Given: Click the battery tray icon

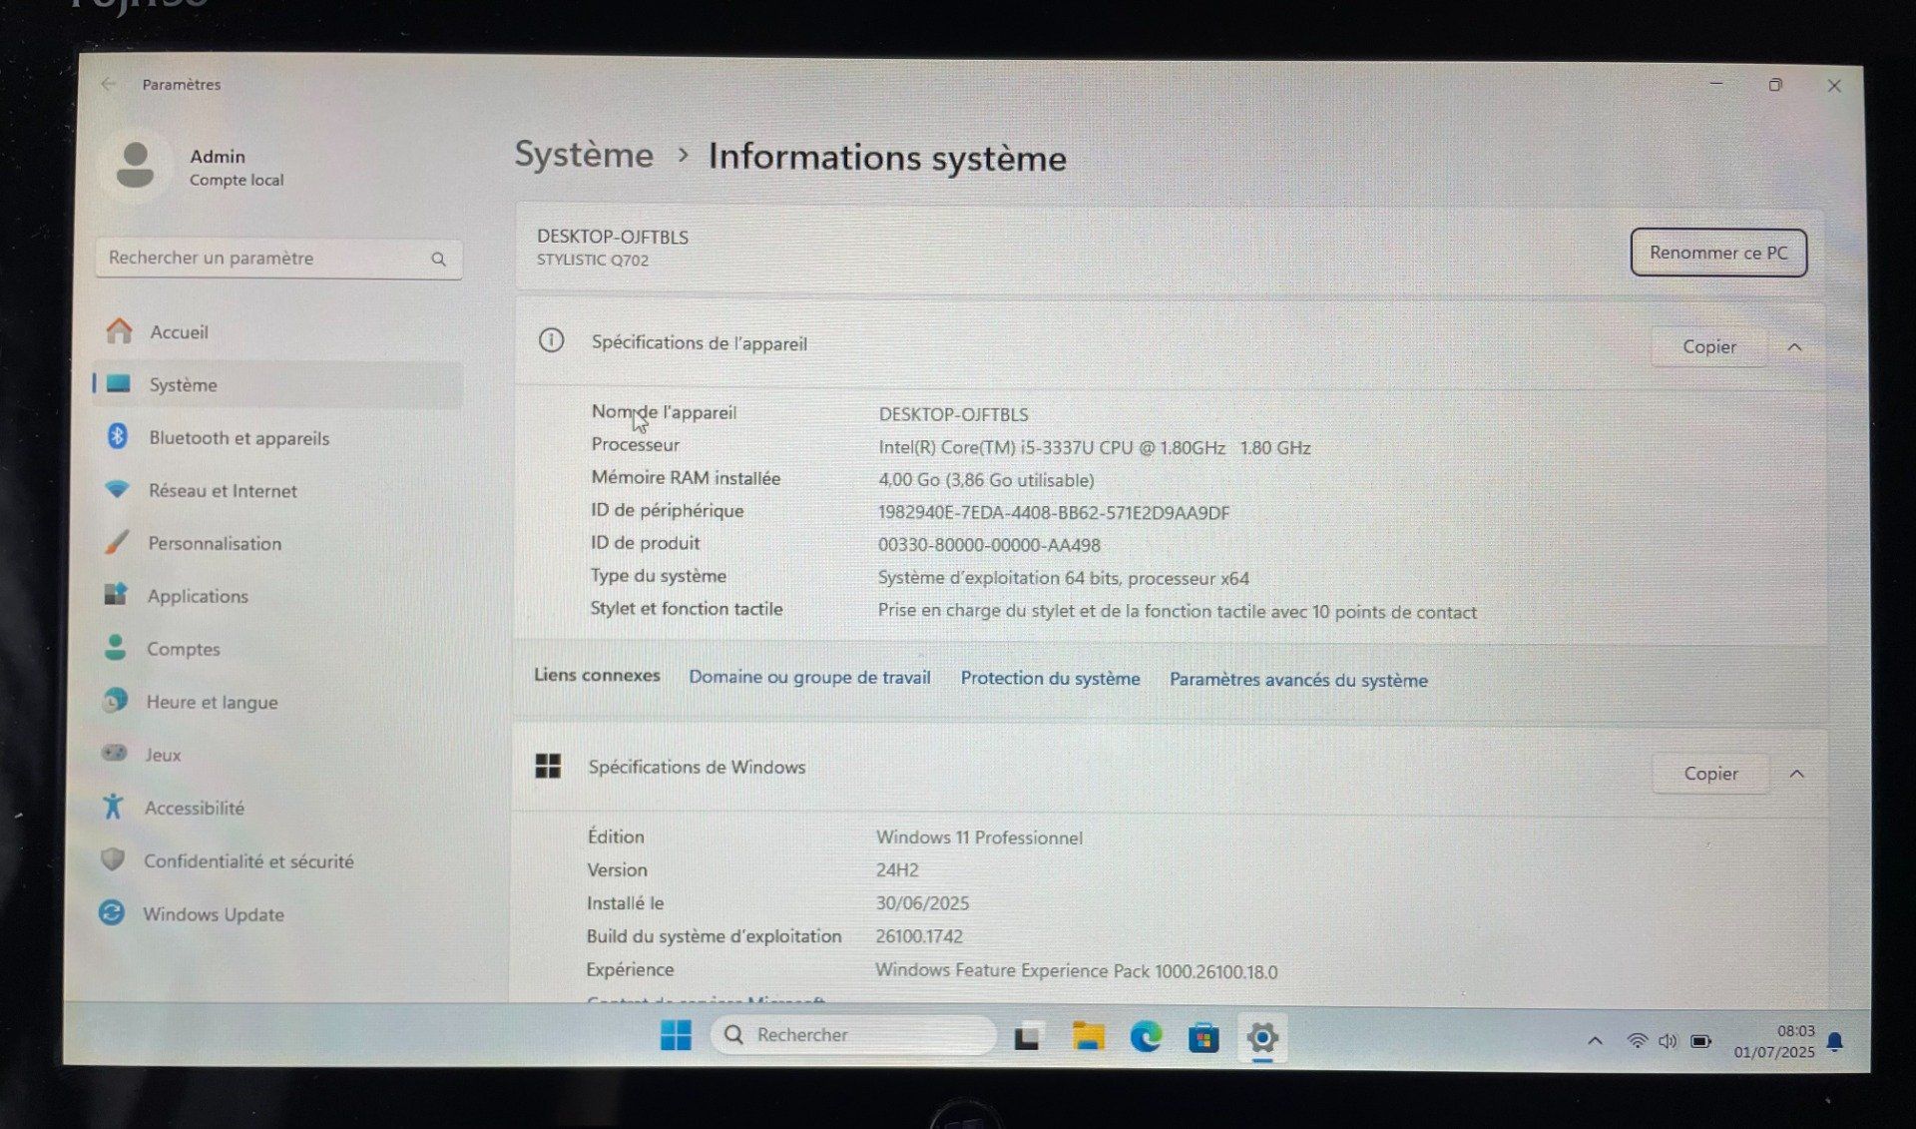Looking at the screenshot, I should pyautogui.click(x=1701, y=1042).
